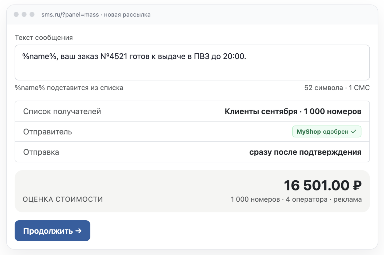Click the Продолжить button
Screen dimensions: 384x255
(52, 231)
